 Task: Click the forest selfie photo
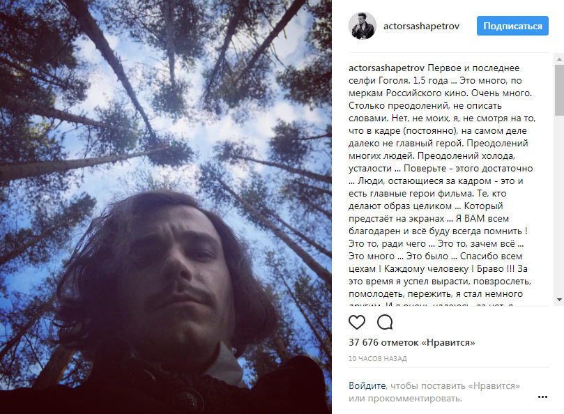[x=166, y=207]
